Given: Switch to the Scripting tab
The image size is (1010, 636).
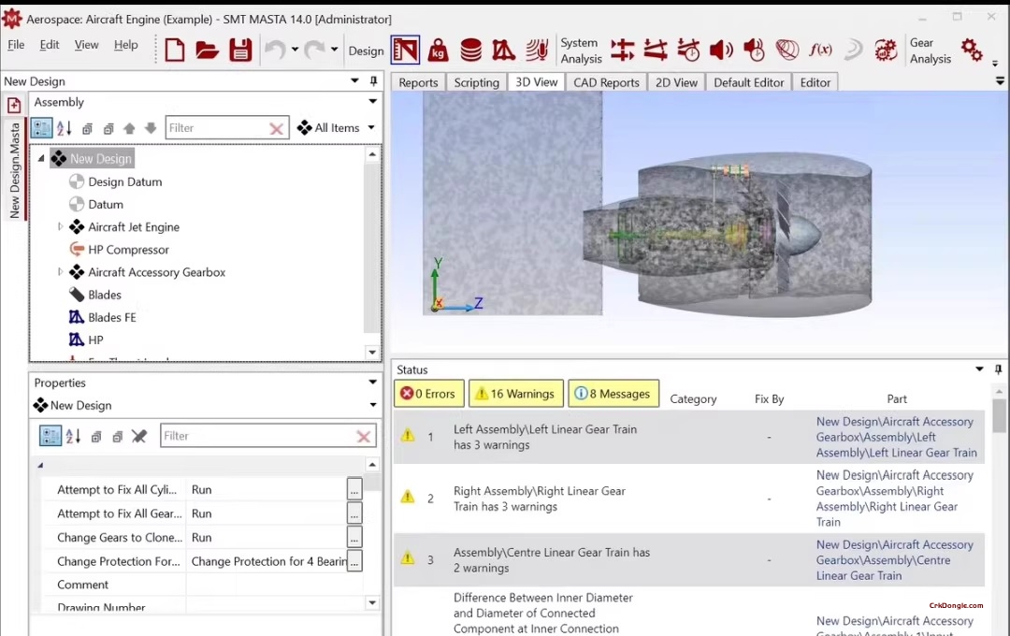Looking at the screenshot, I should click(477, 82).
